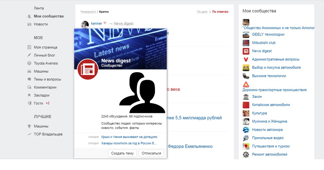Click the GEELY технолоджи community icon

pos(246,35)
